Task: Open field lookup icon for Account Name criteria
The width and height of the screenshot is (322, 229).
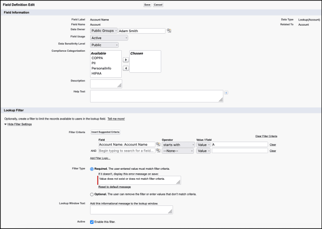Action: click(x=158, y=144)
